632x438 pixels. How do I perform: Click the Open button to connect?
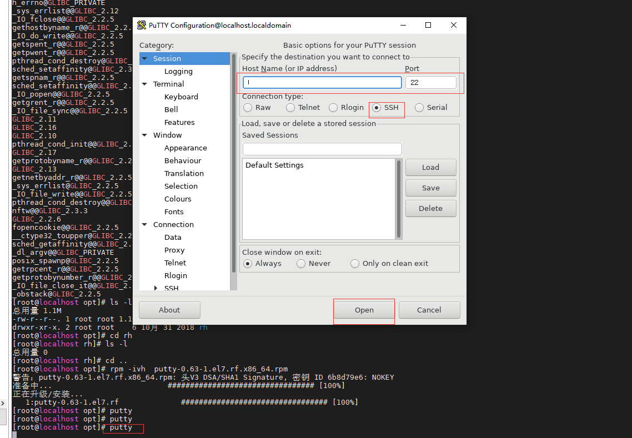click(364, 310)
